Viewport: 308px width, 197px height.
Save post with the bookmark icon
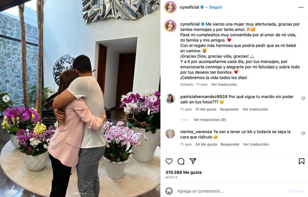[x=301, y=161]
